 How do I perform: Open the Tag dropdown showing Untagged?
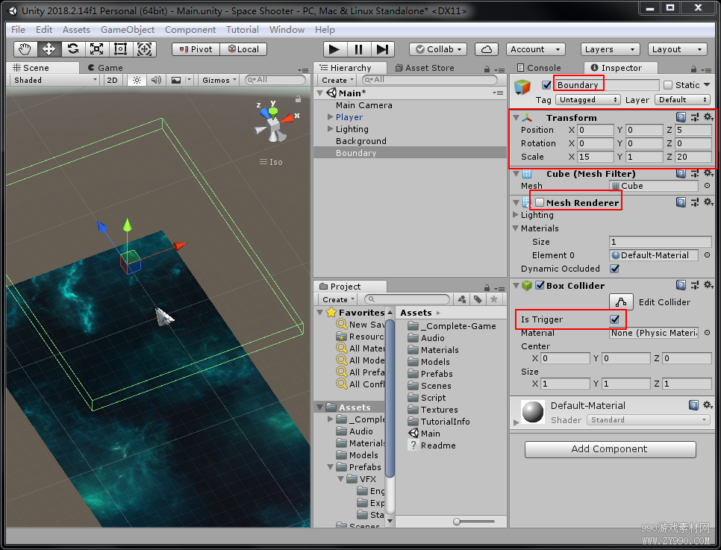588,100
